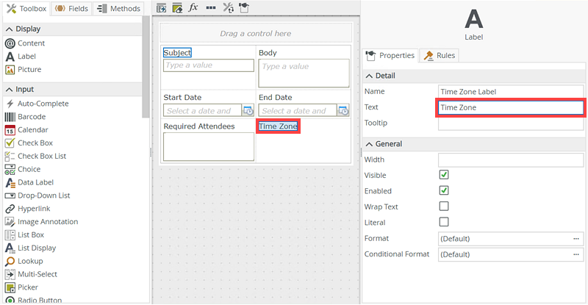Screen dimensions: 588x305
Task: Click the Name property field
Action: tap(511, 92)
